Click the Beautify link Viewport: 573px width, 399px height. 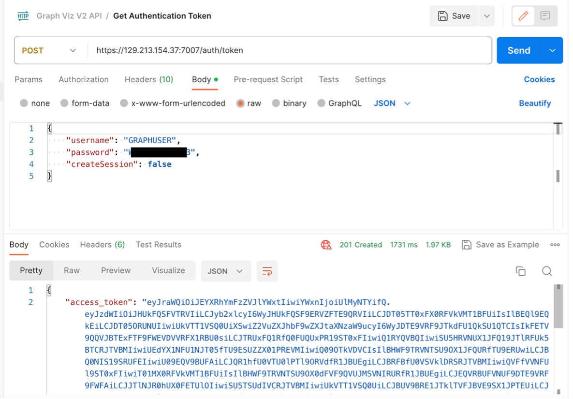[x=535, y=103]
